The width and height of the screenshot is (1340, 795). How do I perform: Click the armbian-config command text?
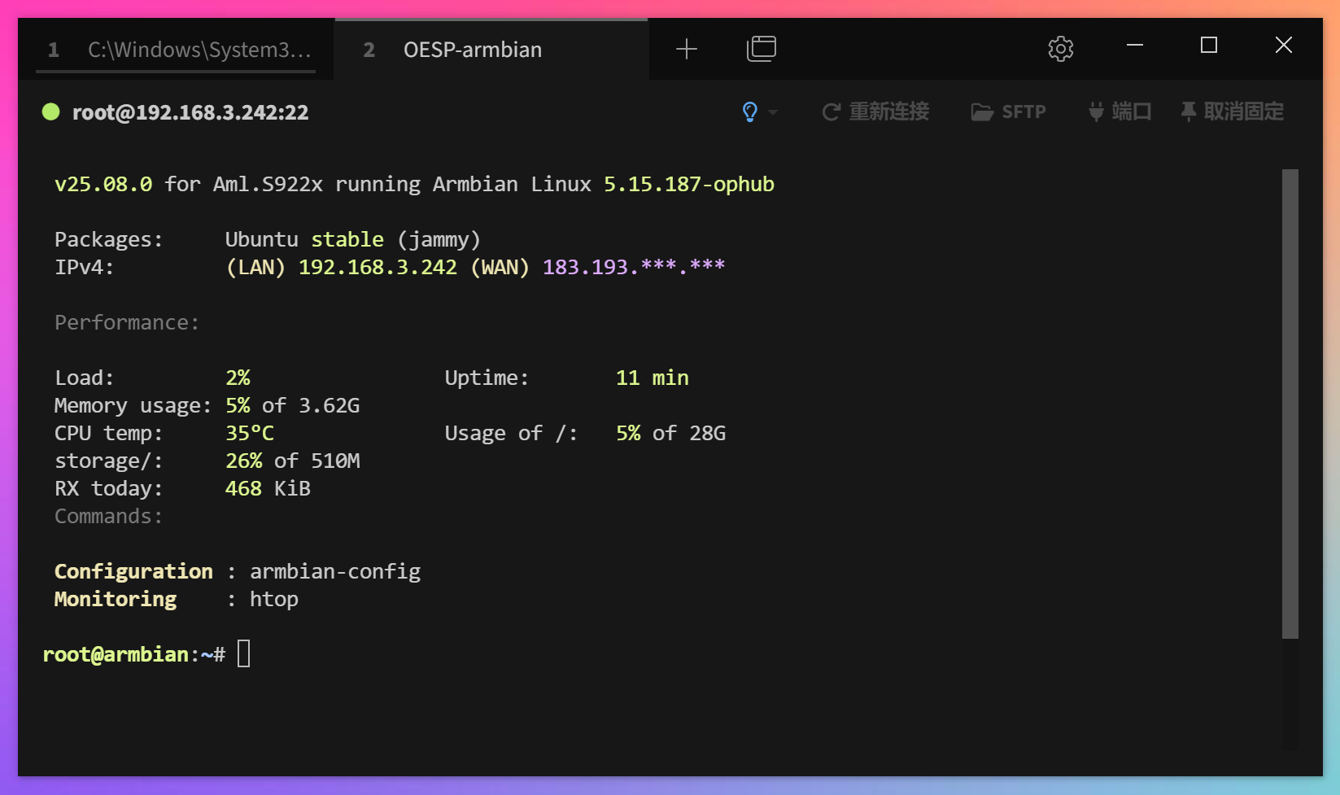click(x=334, y=571)
